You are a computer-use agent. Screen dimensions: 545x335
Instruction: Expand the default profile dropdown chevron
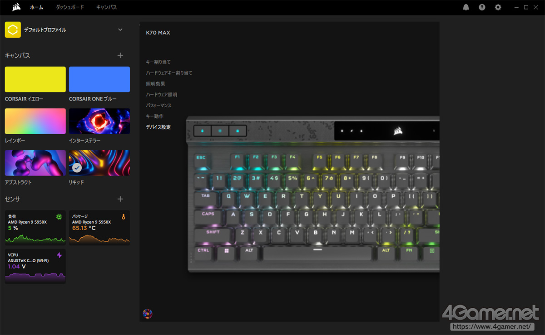tap(120, 30)
